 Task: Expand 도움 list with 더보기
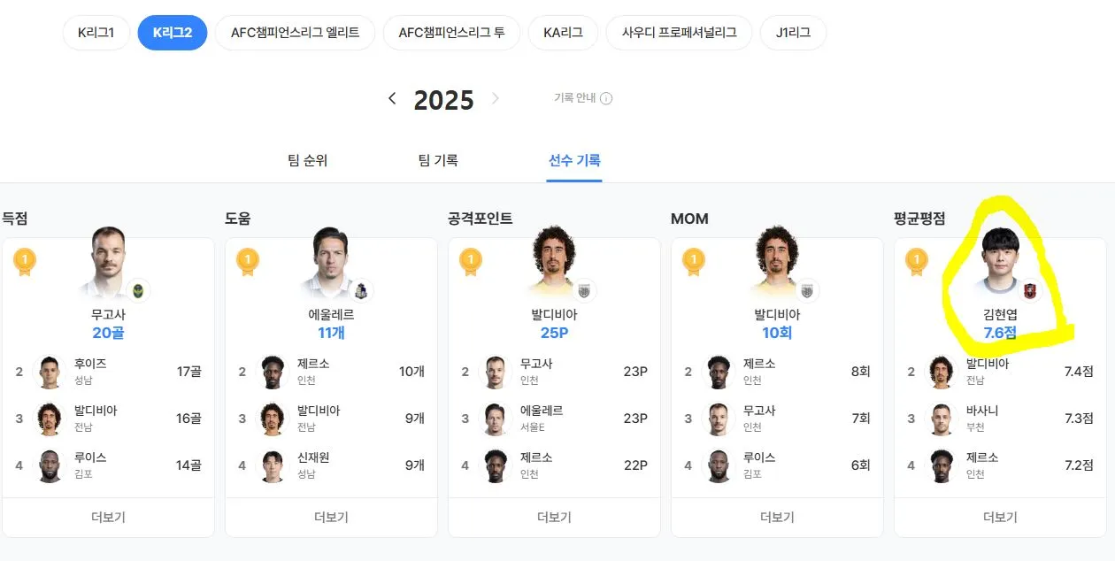tap(331, 518)
